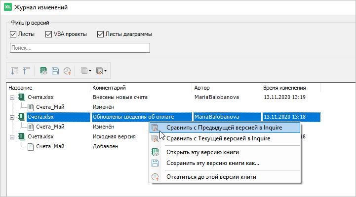Image resolution: width=356 pixels, height=197 pixels.
Task: Collapse the first Счета.xlsx tree node
Action: (x=12, y=98)
